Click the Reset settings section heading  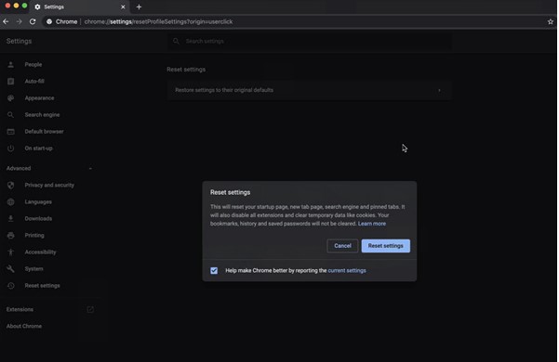tap(186, 70)
